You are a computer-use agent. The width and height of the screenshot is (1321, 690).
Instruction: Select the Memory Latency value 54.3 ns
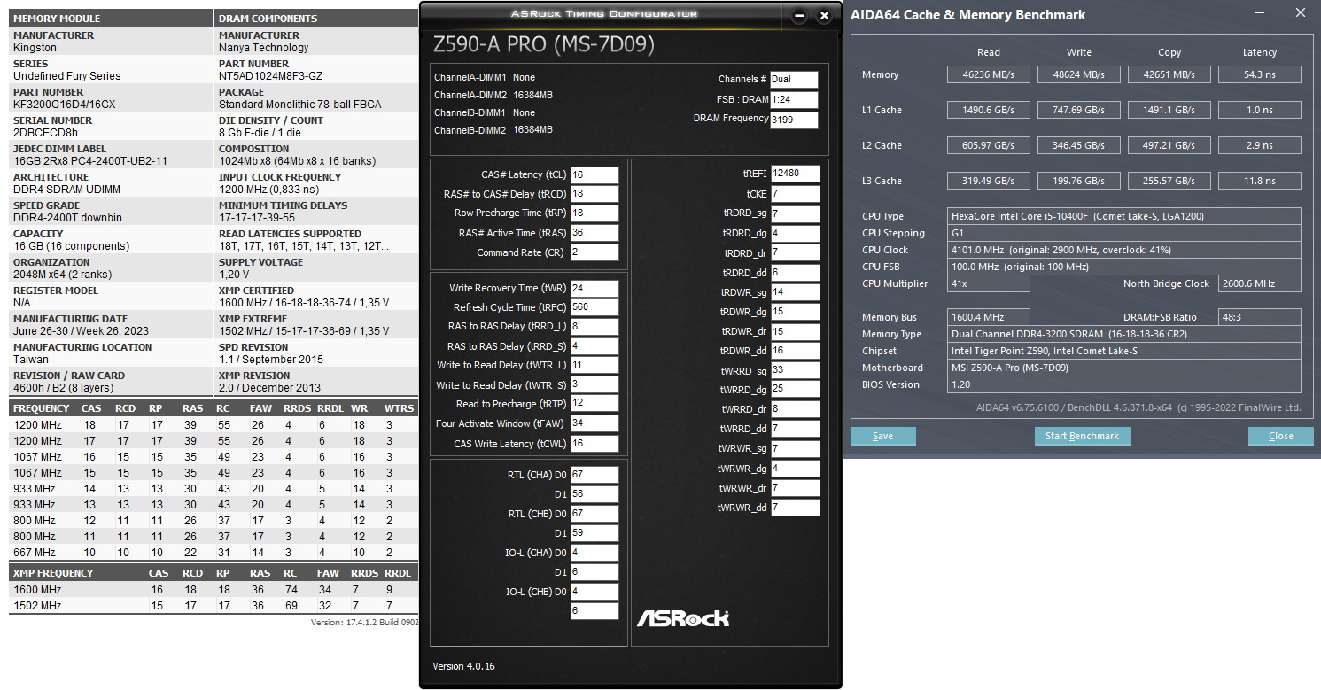point(1260,74)
